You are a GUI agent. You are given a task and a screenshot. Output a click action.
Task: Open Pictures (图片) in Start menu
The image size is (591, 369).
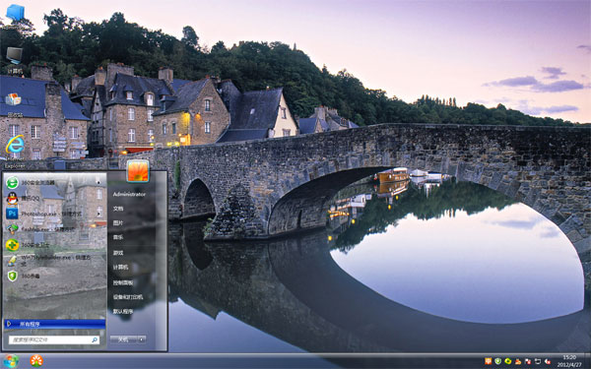118,223
